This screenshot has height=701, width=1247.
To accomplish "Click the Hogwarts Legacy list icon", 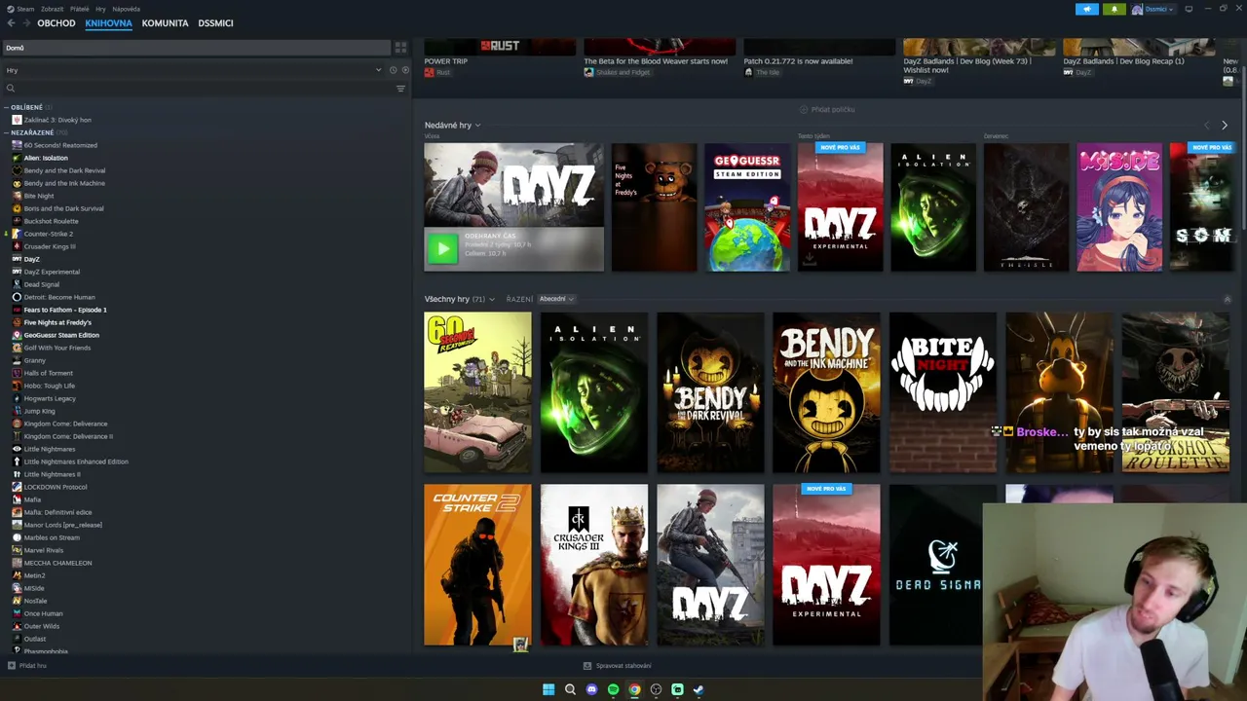I will 17,398.
